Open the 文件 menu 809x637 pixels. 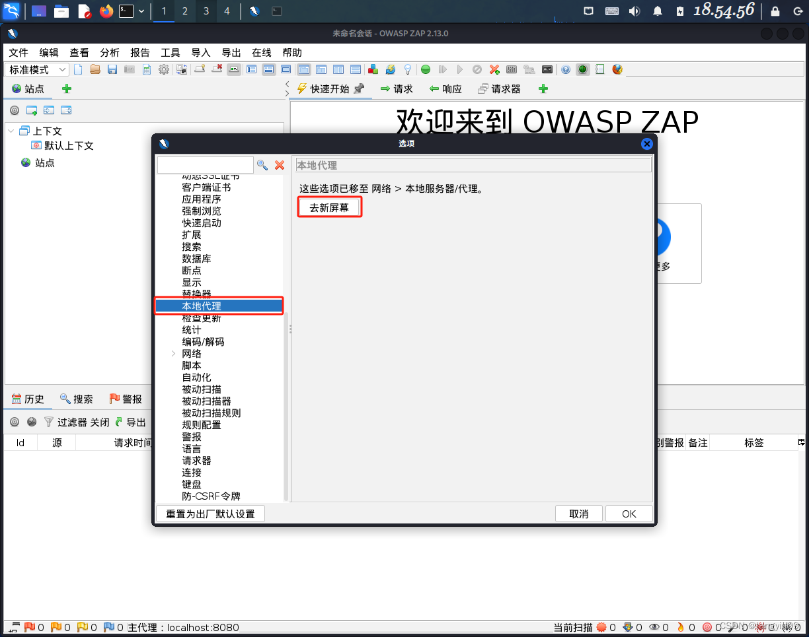point(19,53)
